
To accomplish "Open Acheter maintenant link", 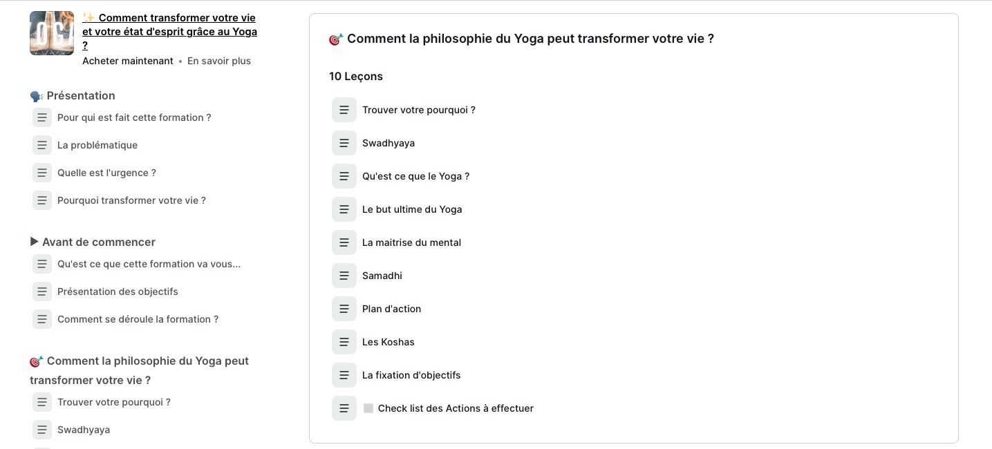I will pos(128,61).
